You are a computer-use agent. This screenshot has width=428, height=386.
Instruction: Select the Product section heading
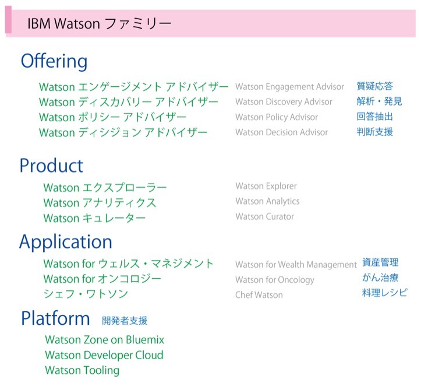(51, 166)
